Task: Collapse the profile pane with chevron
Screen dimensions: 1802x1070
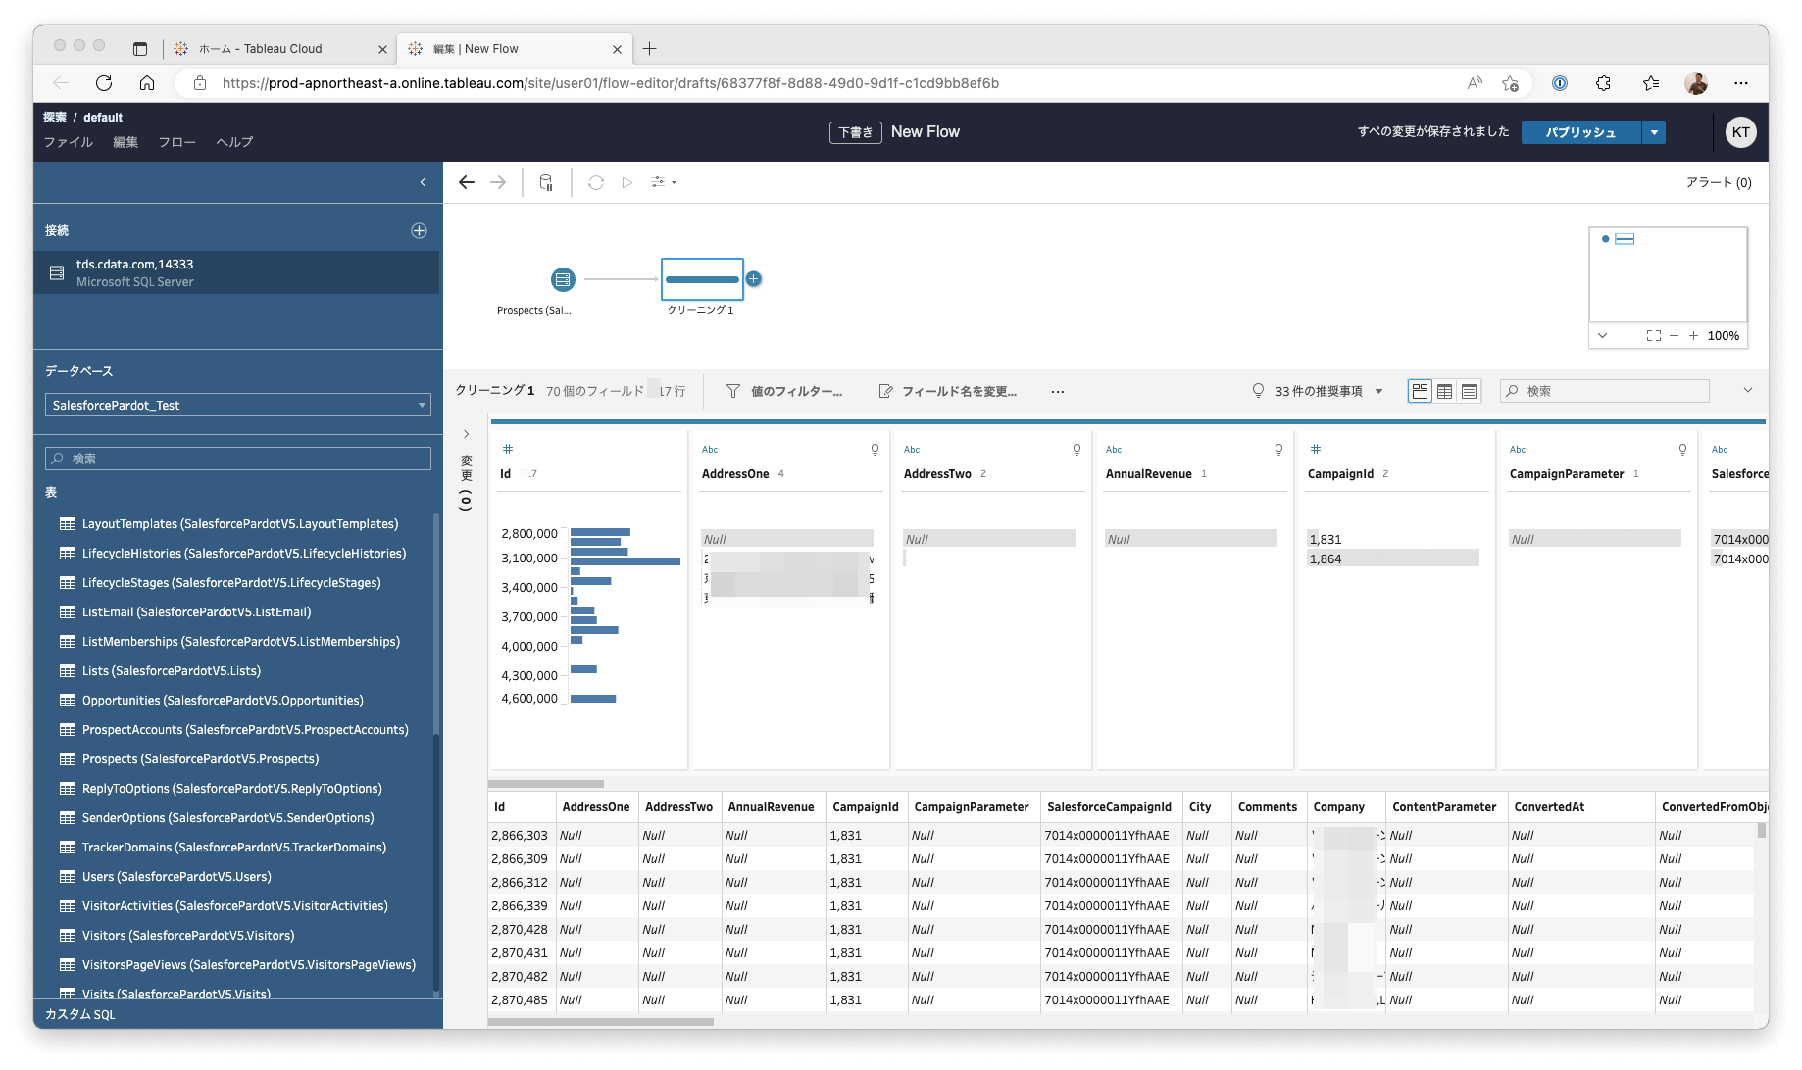Action: tap(1747, 391)
